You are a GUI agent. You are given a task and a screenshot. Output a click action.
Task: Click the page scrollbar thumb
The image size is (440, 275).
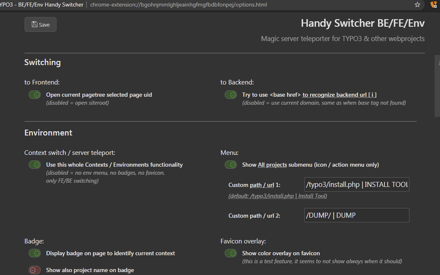(437, 86)
